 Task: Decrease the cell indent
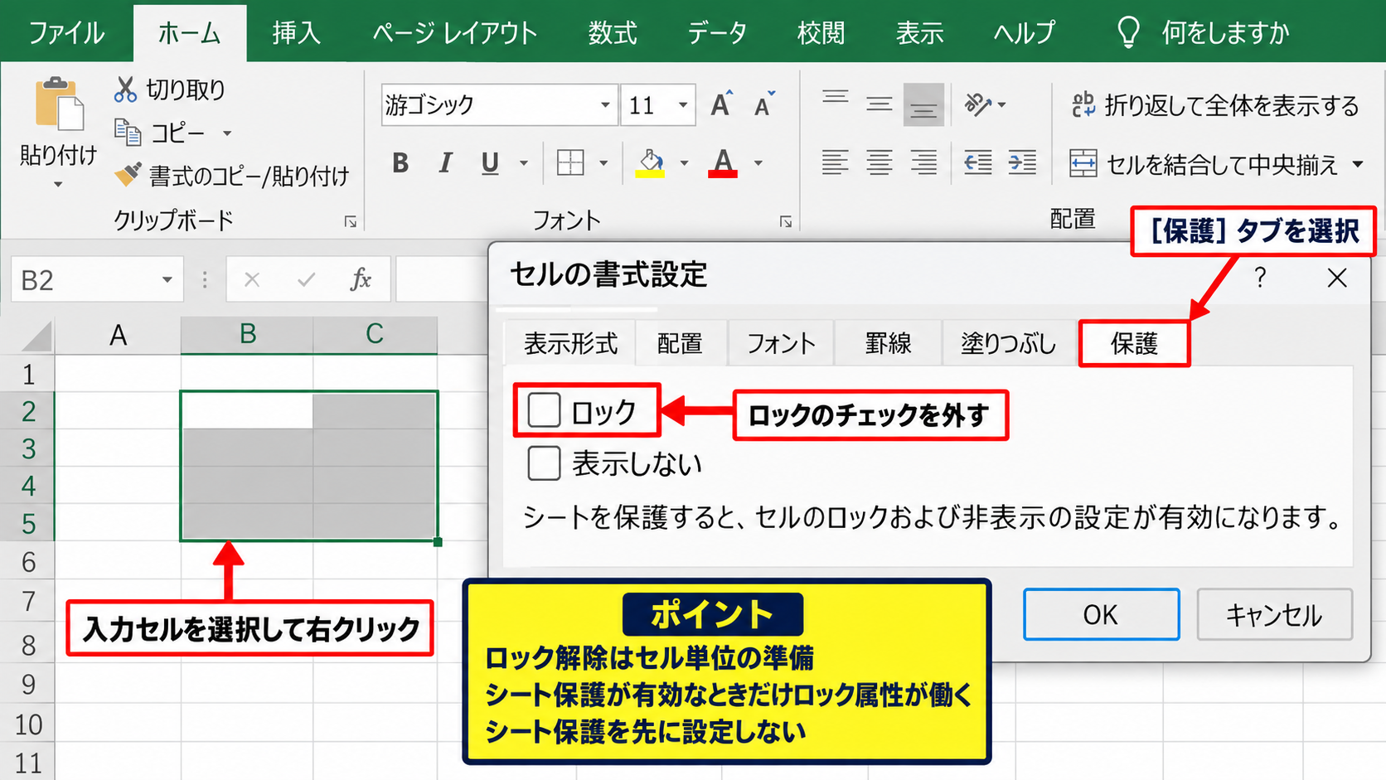coord(978,162)
